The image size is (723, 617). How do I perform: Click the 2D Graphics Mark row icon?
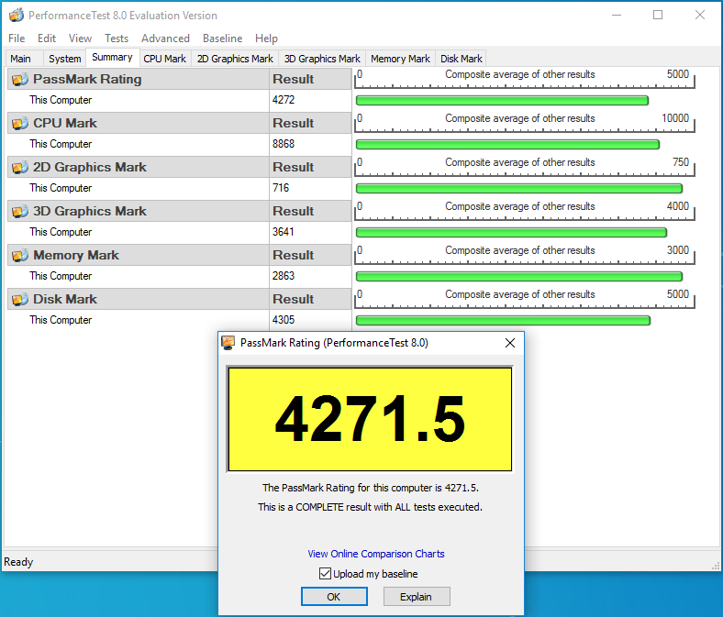(x=20, y=167)
